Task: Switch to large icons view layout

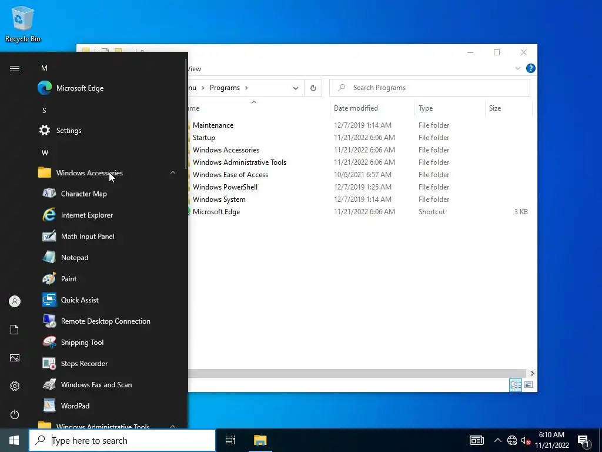Action: 529,385
